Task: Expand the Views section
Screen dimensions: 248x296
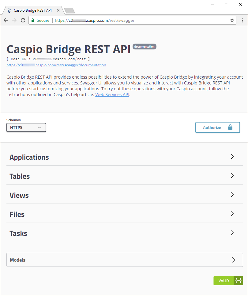Action: (x=125, y=195)
